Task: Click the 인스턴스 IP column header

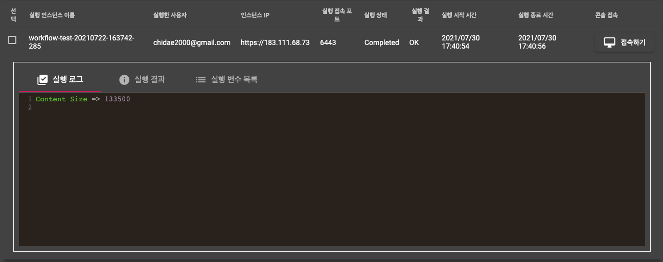Action: click(x=255, y=15)
